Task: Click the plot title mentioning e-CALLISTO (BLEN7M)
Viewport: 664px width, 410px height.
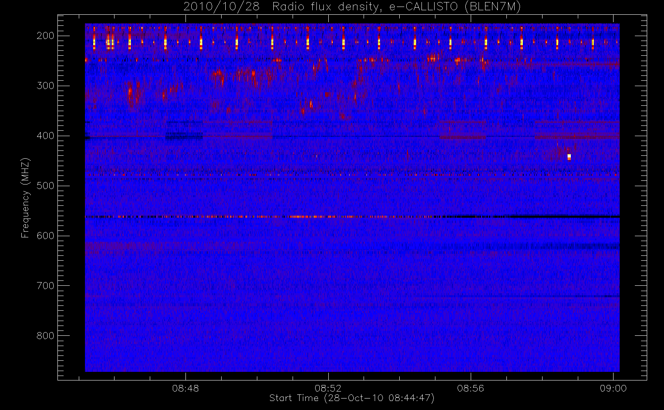Action: coord(352,7)
